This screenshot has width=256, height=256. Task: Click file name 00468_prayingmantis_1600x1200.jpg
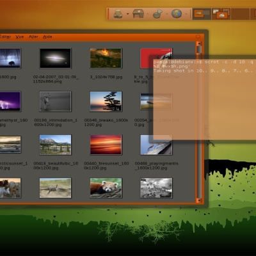156,166
